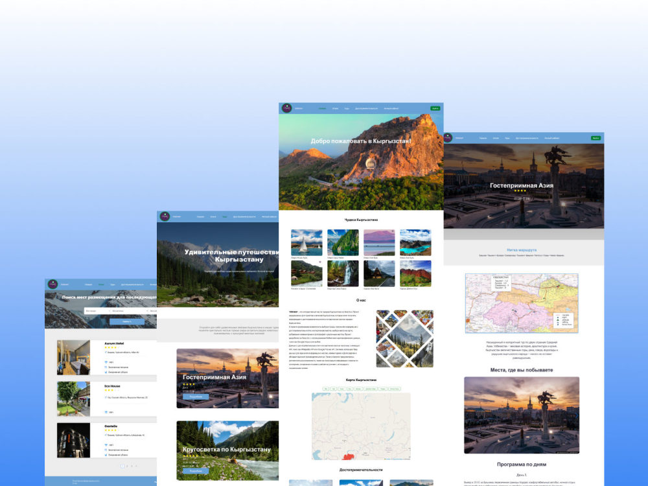Select the green active item in the tours page navigation

[x=224, y=216]
